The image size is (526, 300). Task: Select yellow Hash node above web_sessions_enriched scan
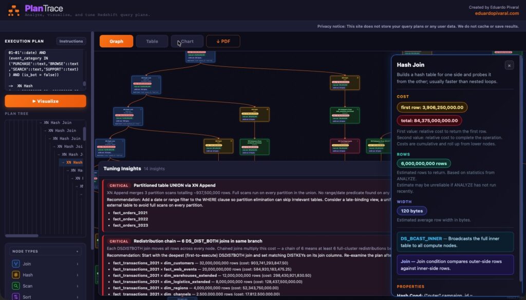[345, 83]
